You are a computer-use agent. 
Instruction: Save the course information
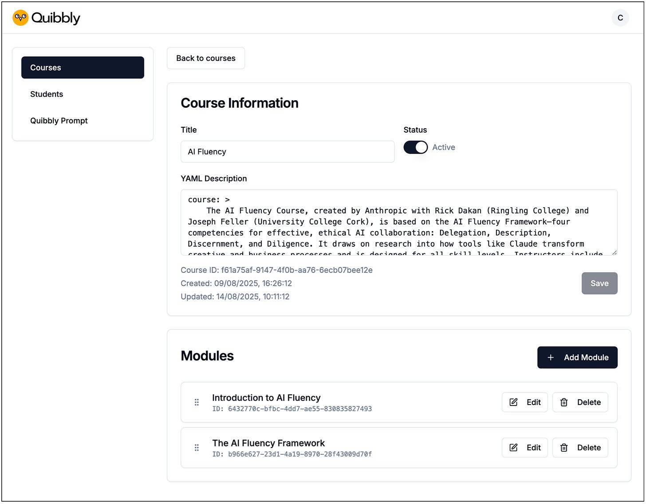pyautogui.click(x=599, y=283)
